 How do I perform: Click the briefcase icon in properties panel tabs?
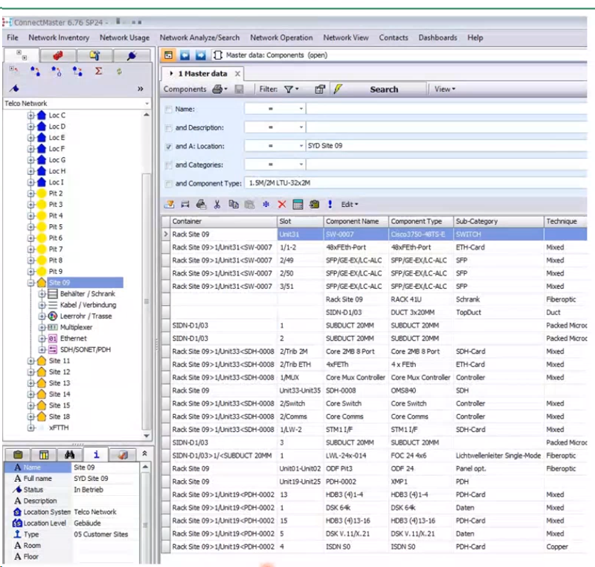point(18,454)
